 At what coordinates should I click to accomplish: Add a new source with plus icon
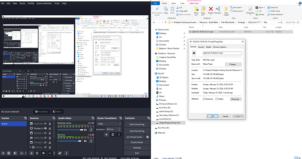click(x=32, y=153)
